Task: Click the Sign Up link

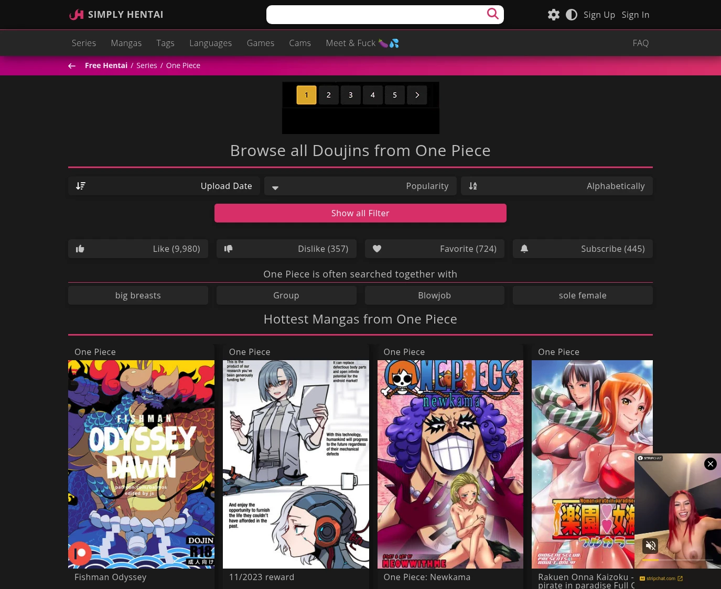Action: click(x=599, y=15)
